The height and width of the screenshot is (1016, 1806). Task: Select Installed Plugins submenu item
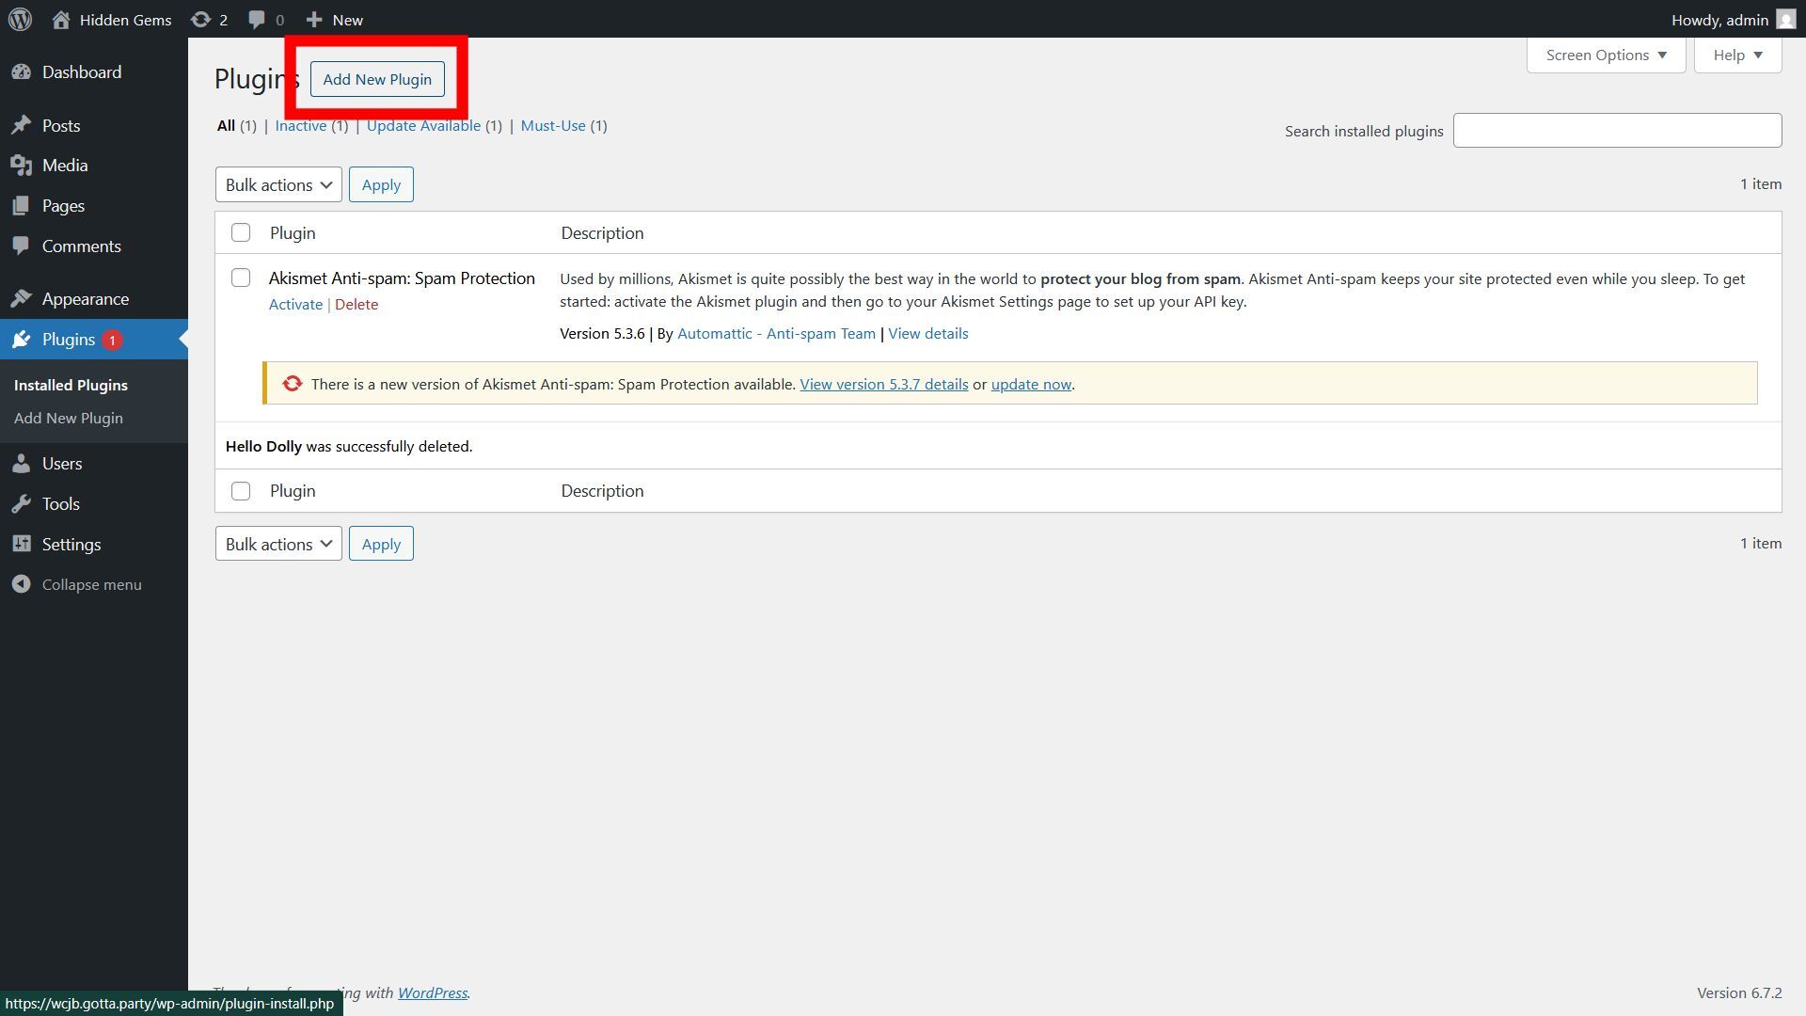click(x=71, y=386)
